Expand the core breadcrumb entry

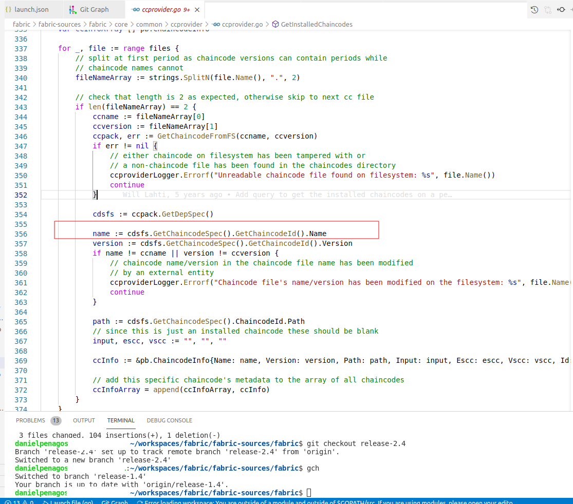[121, 24]
